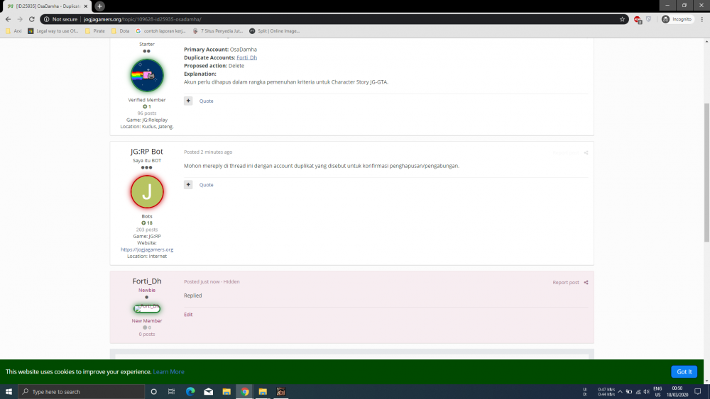Screen dimensions: 710x399
Task: Click plus multiquote icon on JG:RP Bot post
Action: (x=188, y=185)
